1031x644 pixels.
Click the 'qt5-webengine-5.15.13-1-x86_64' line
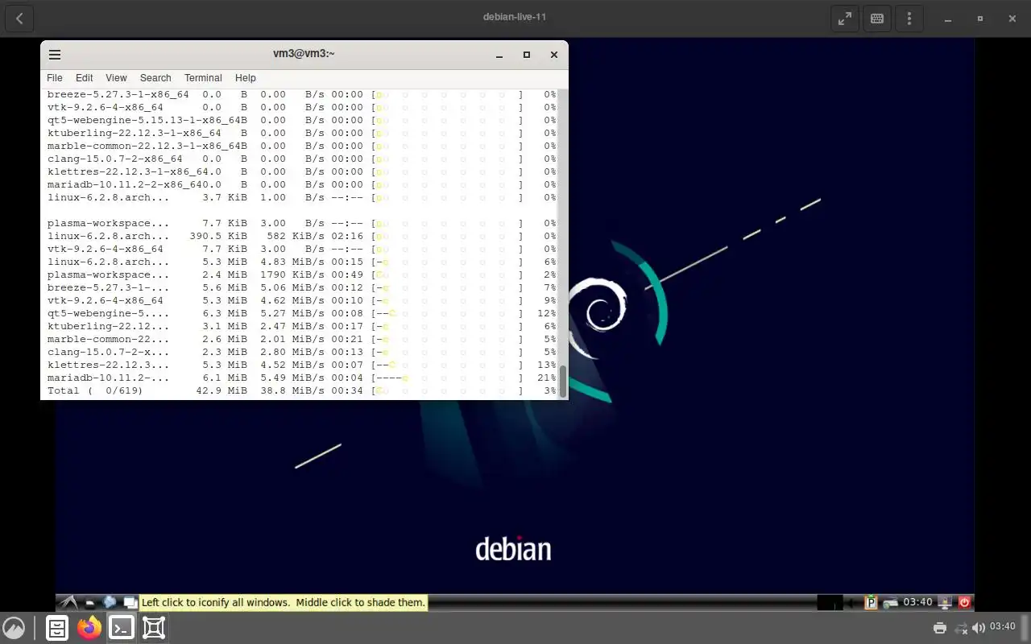302,120
